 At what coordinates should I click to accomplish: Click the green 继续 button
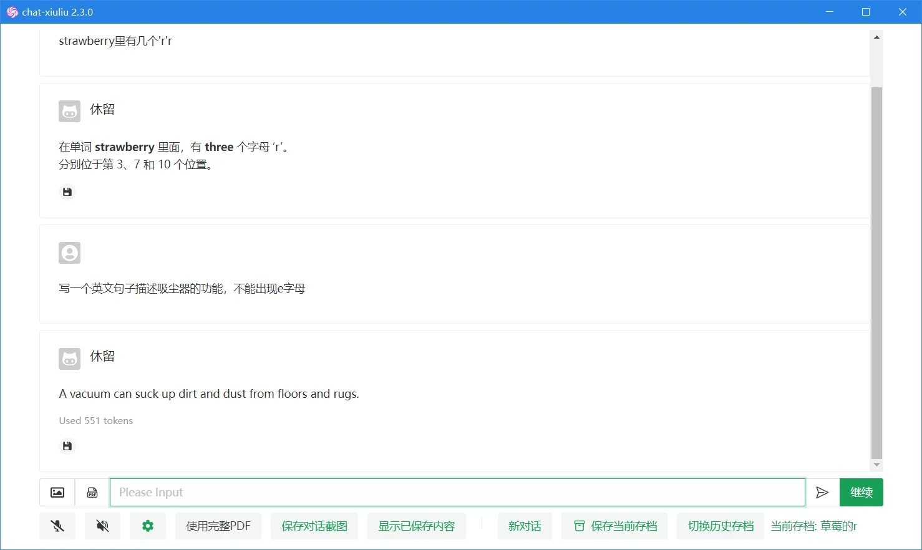861,493
